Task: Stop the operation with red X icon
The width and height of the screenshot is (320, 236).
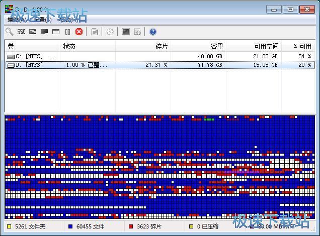Action: (x=79, y=32)
